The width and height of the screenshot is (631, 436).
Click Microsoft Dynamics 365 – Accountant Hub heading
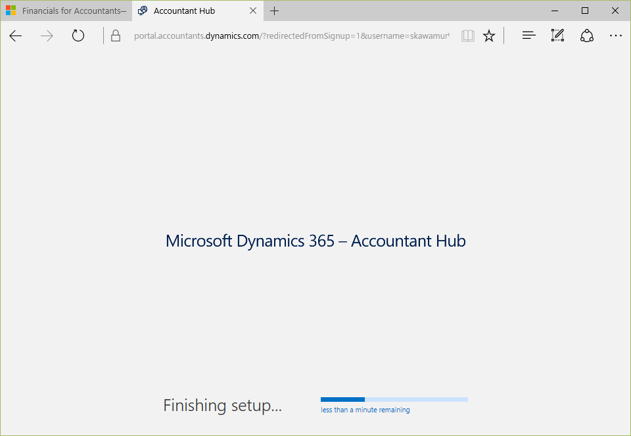[x=316, y=241]
